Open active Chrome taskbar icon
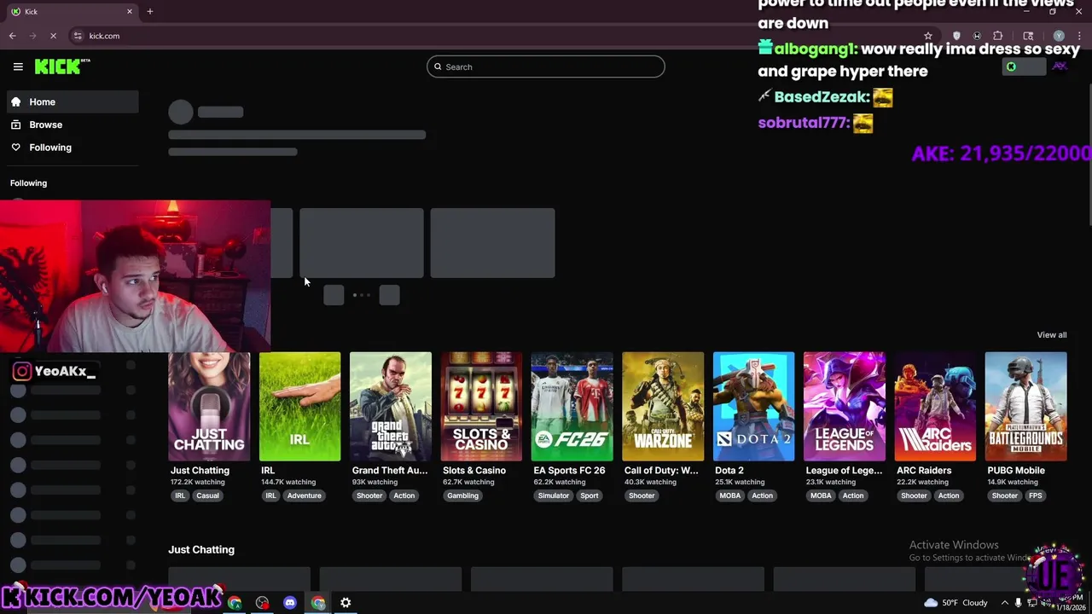 pos(318,603)
